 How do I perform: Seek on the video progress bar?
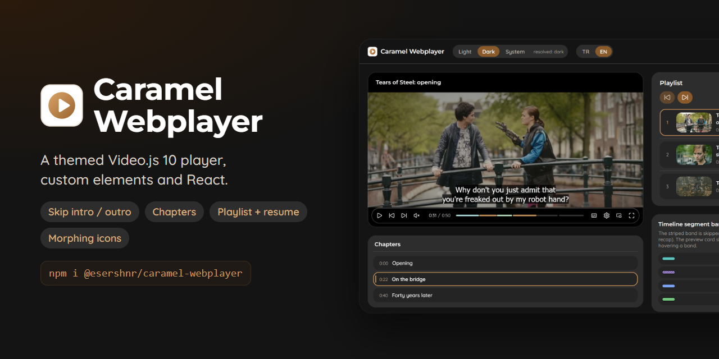click(520, 215)
